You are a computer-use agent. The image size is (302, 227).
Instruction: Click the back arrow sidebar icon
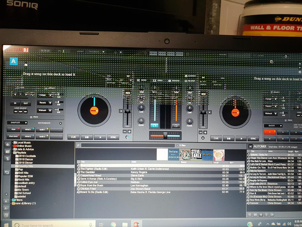tap(7, 172)
